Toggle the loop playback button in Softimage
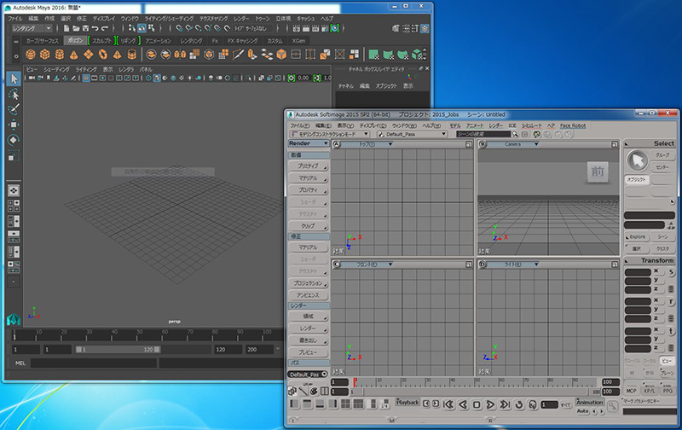Image resolution: width=682 pixels, height=430 pixels. pyautogui.click(x=519, y=404)
